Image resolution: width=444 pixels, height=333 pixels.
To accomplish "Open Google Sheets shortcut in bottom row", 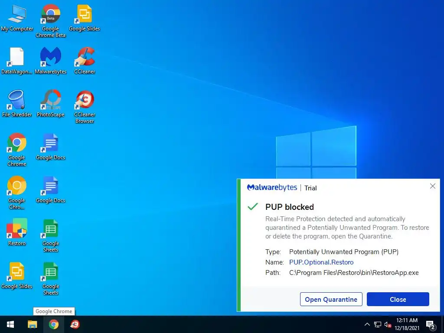I will tap(50, 279).
